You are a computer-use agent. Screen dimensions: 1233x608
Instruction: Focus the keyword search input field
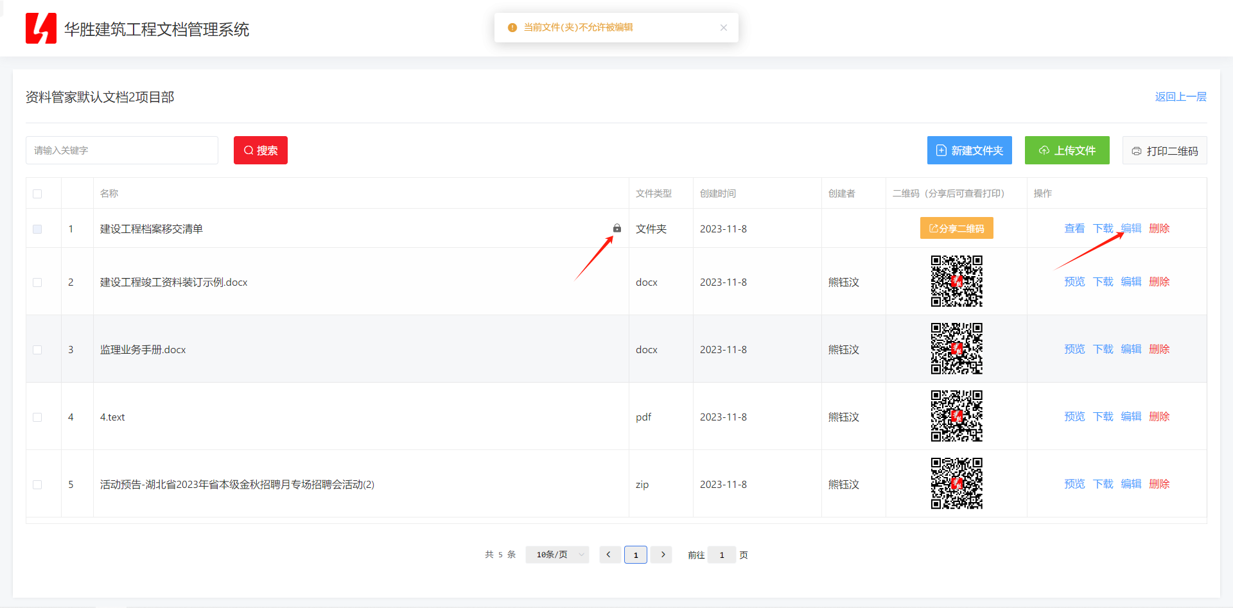pyautogui.click(x=122, y=150)
